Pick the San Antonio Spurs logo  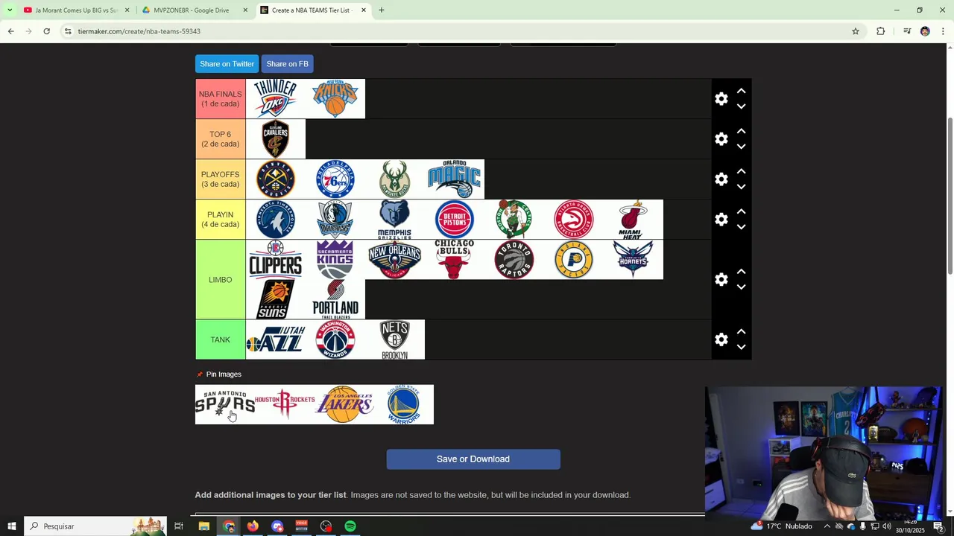(x=225, y=405)
